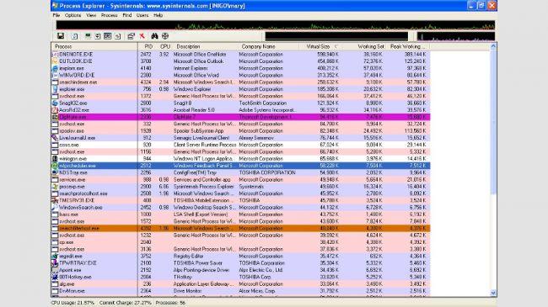The width and height of the screenshot is (548, 307).
Task: Click the Save floppy disk toolbar icon
Action: (61, 36)
